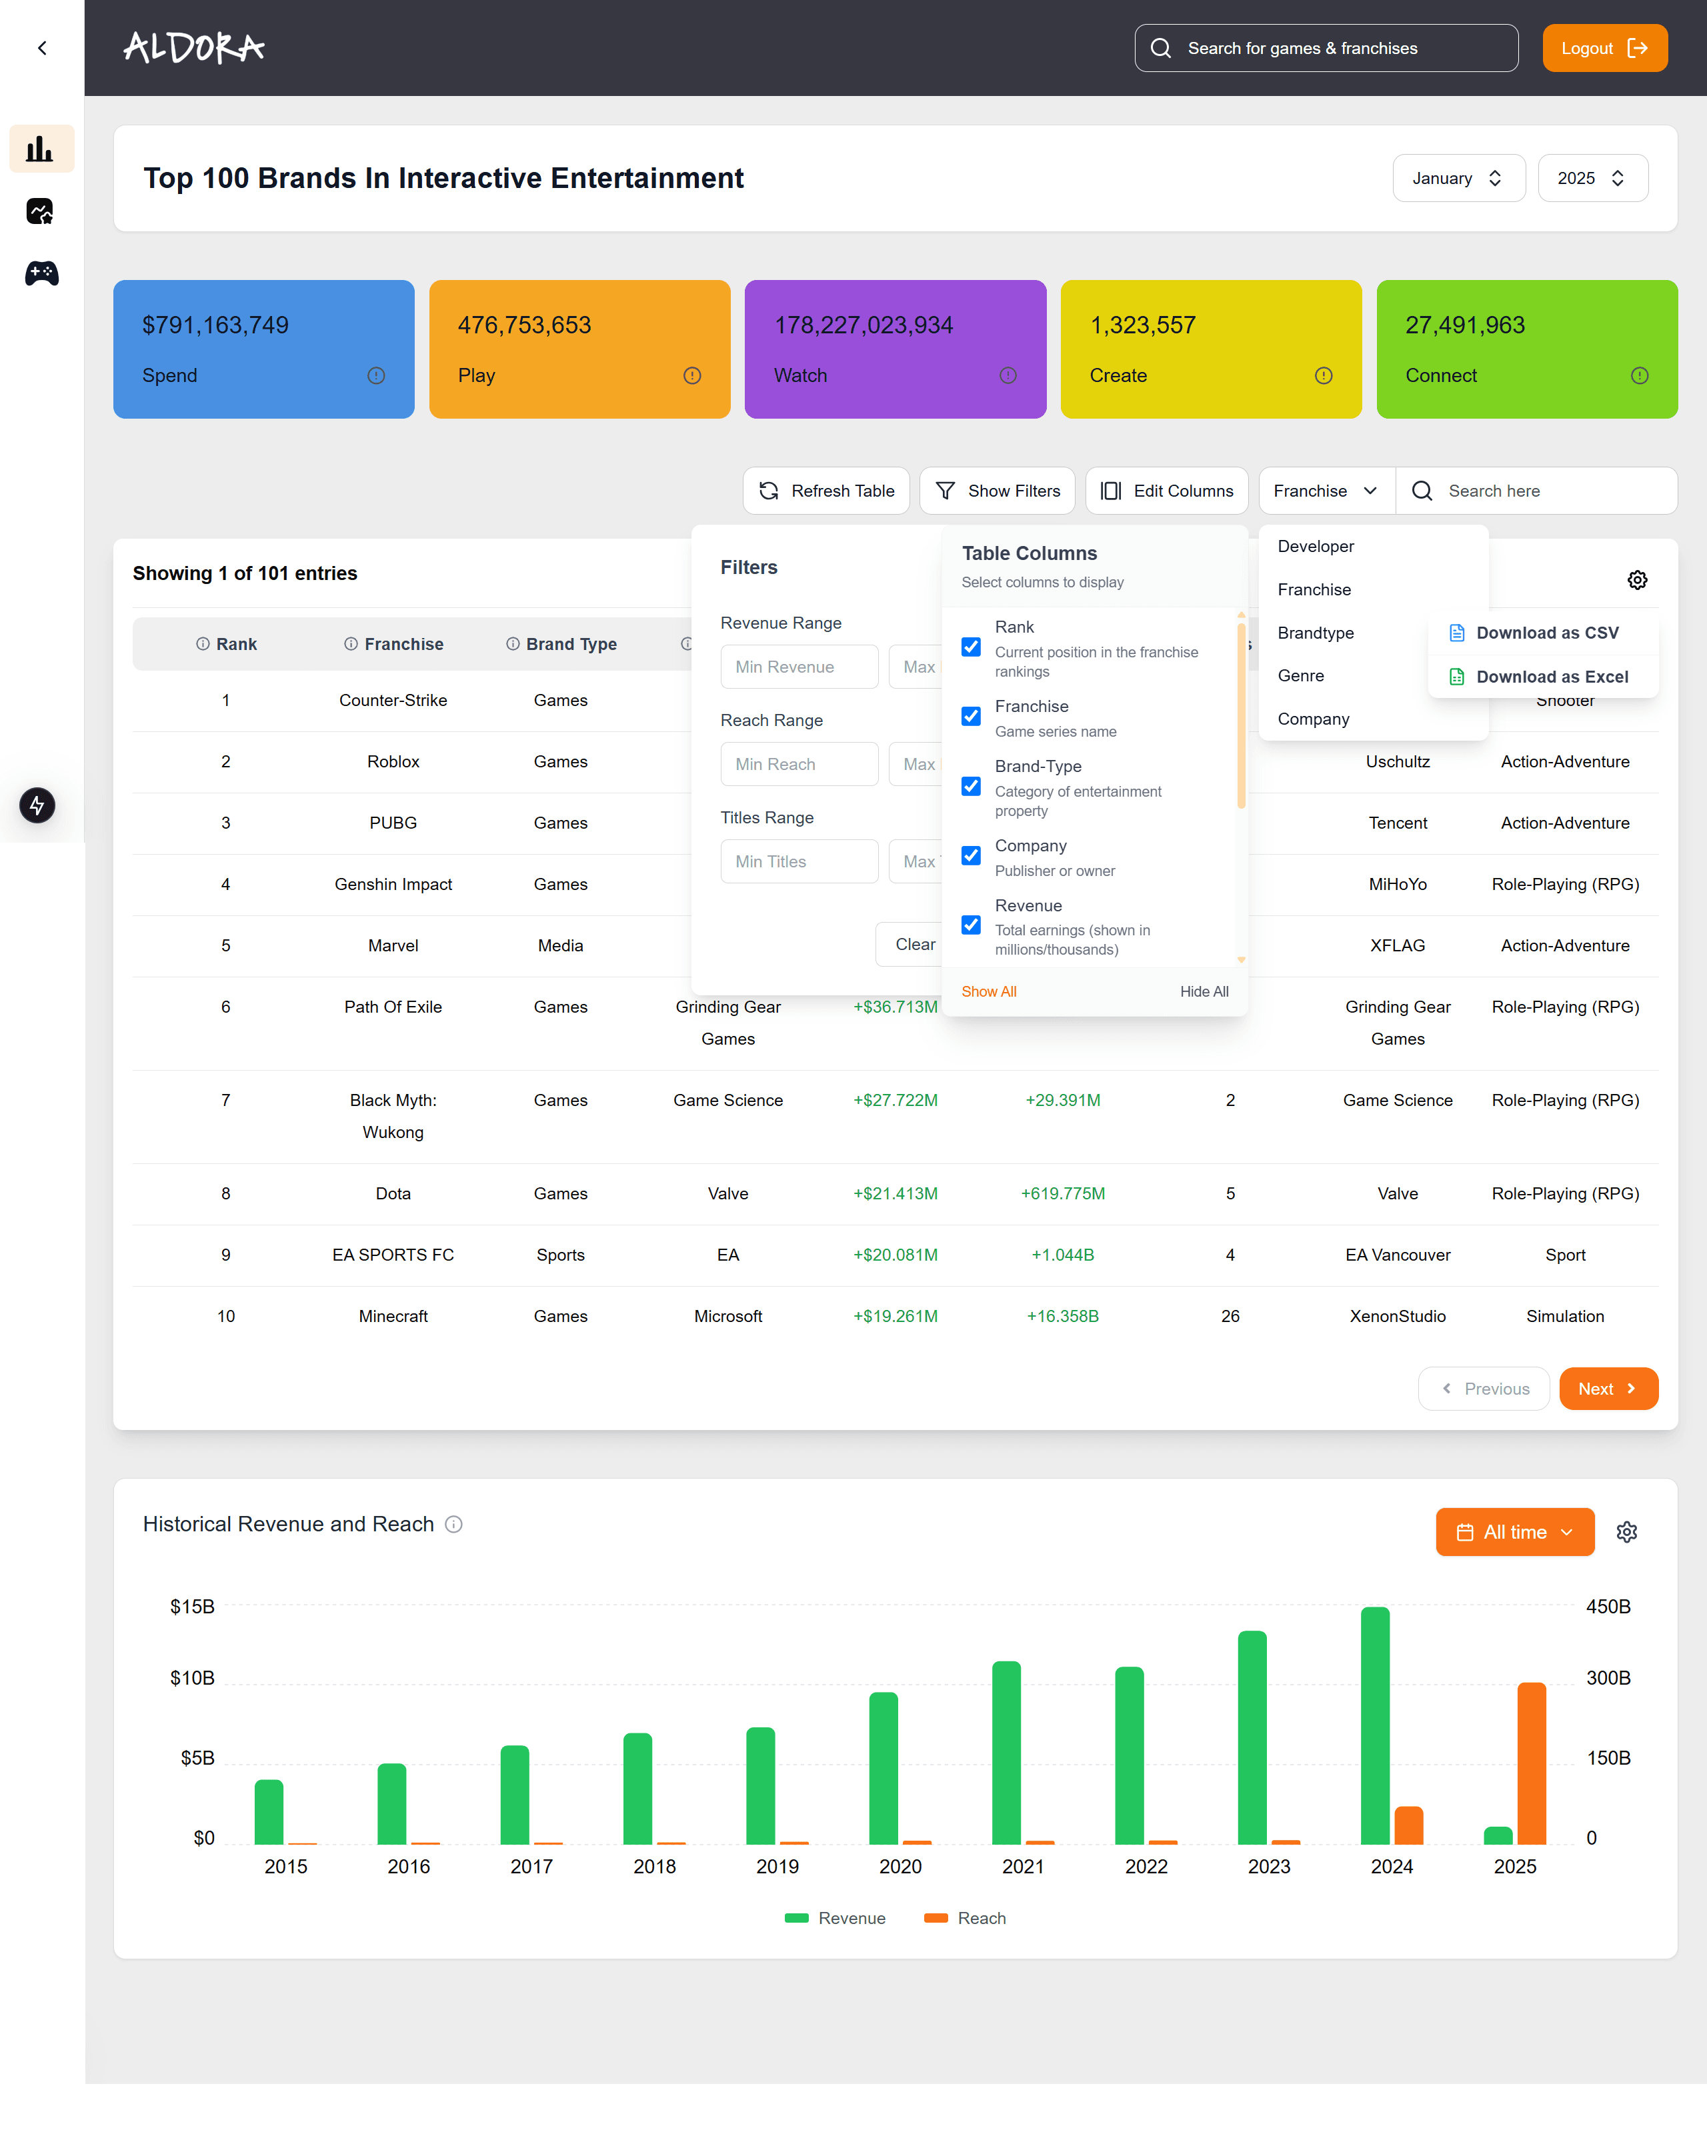Click the info icon on the Spend card
Viewport: 1707px width, 2148px height.
(x=375, y=375)
